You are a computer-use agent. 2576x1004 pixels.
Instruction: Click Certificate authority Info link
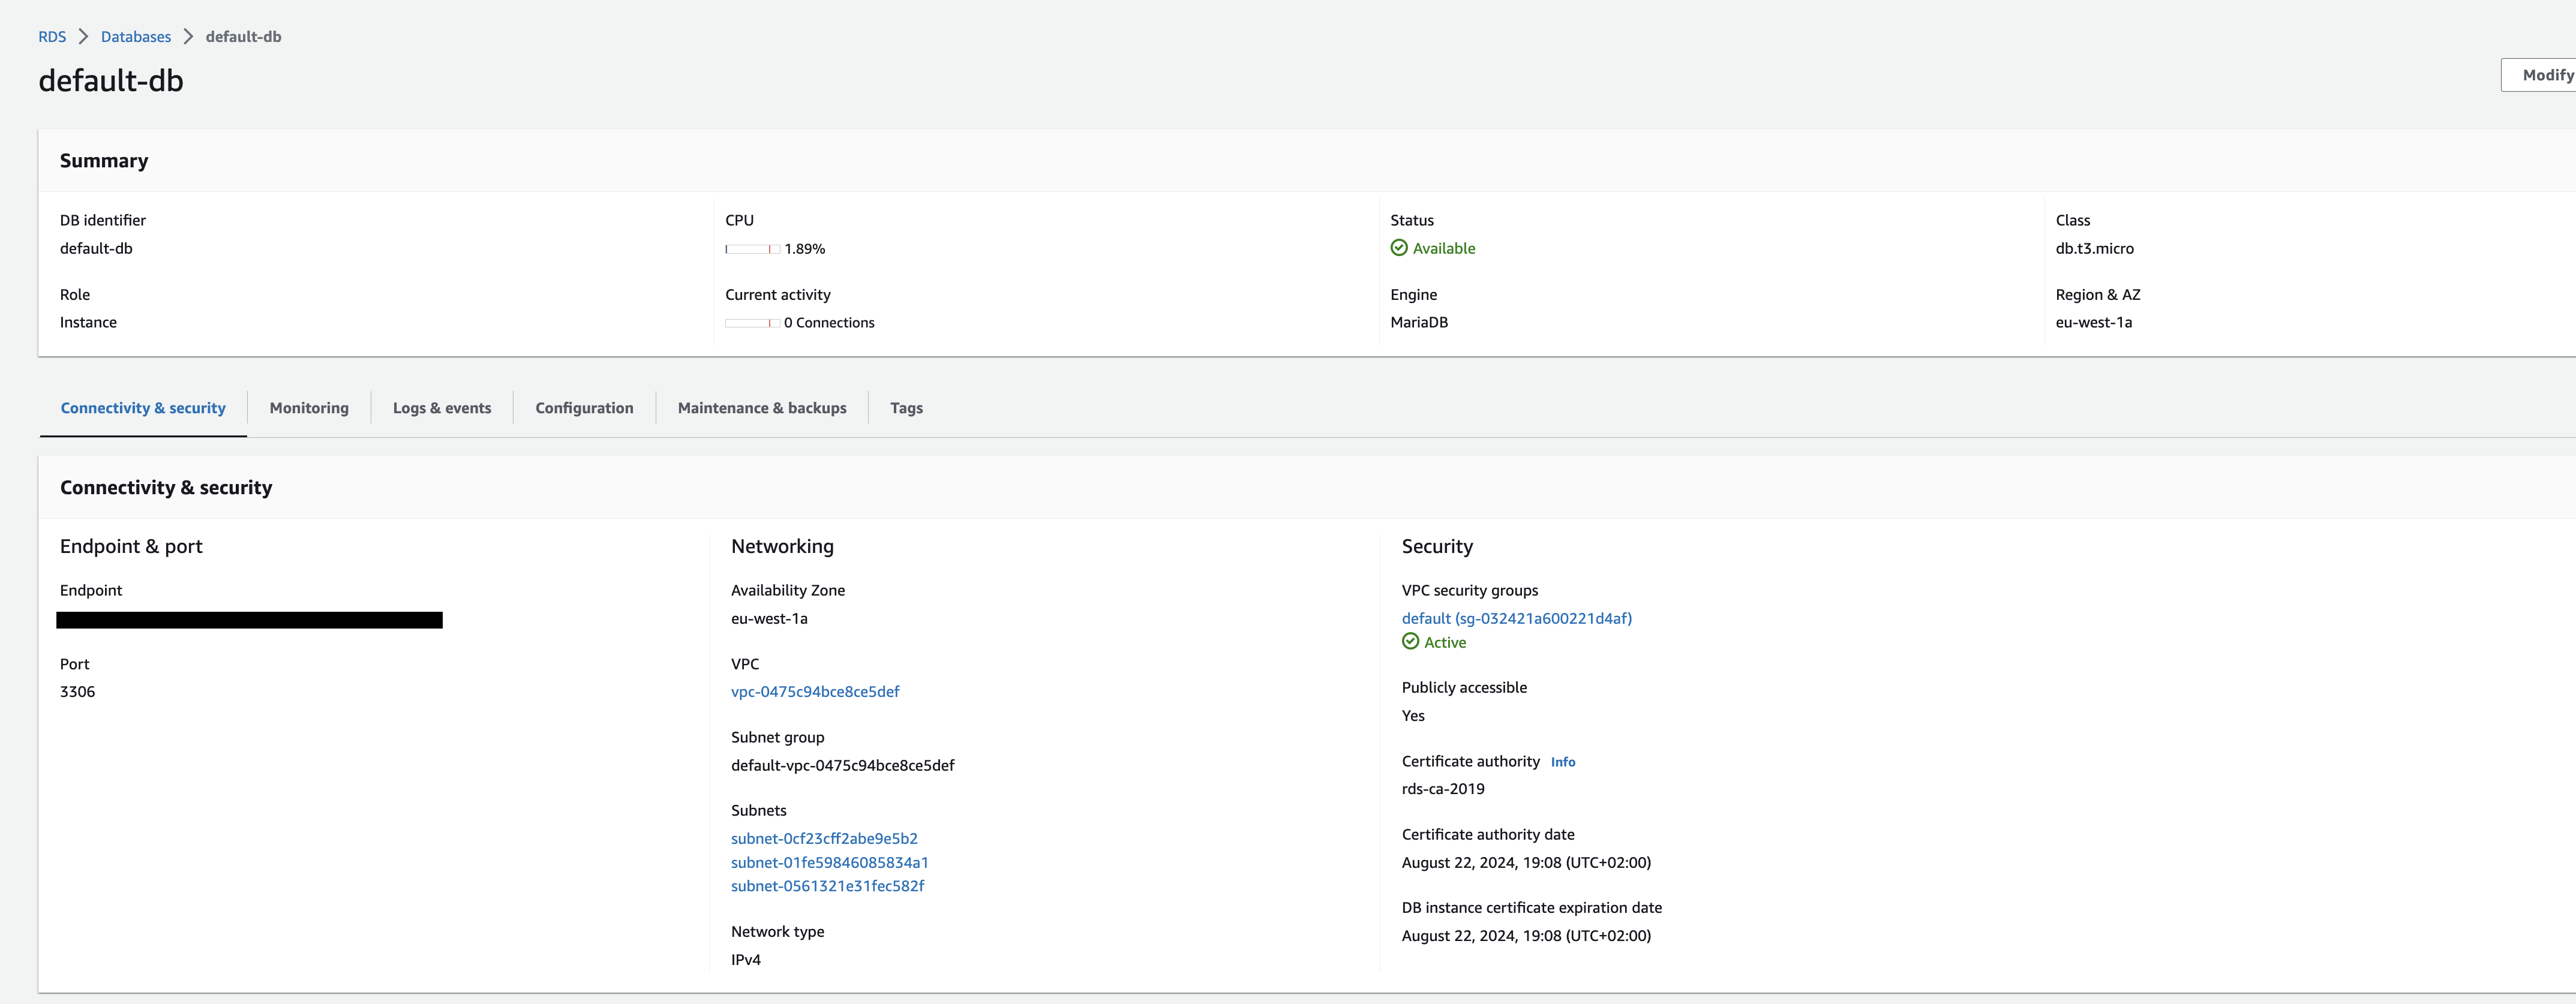click(x=1562, y=762)
